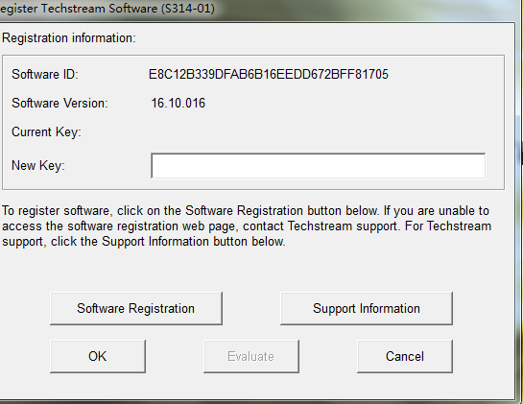Confirm the dialog with OK
This screenshot has height=404, width=523.
pos(98,356)
